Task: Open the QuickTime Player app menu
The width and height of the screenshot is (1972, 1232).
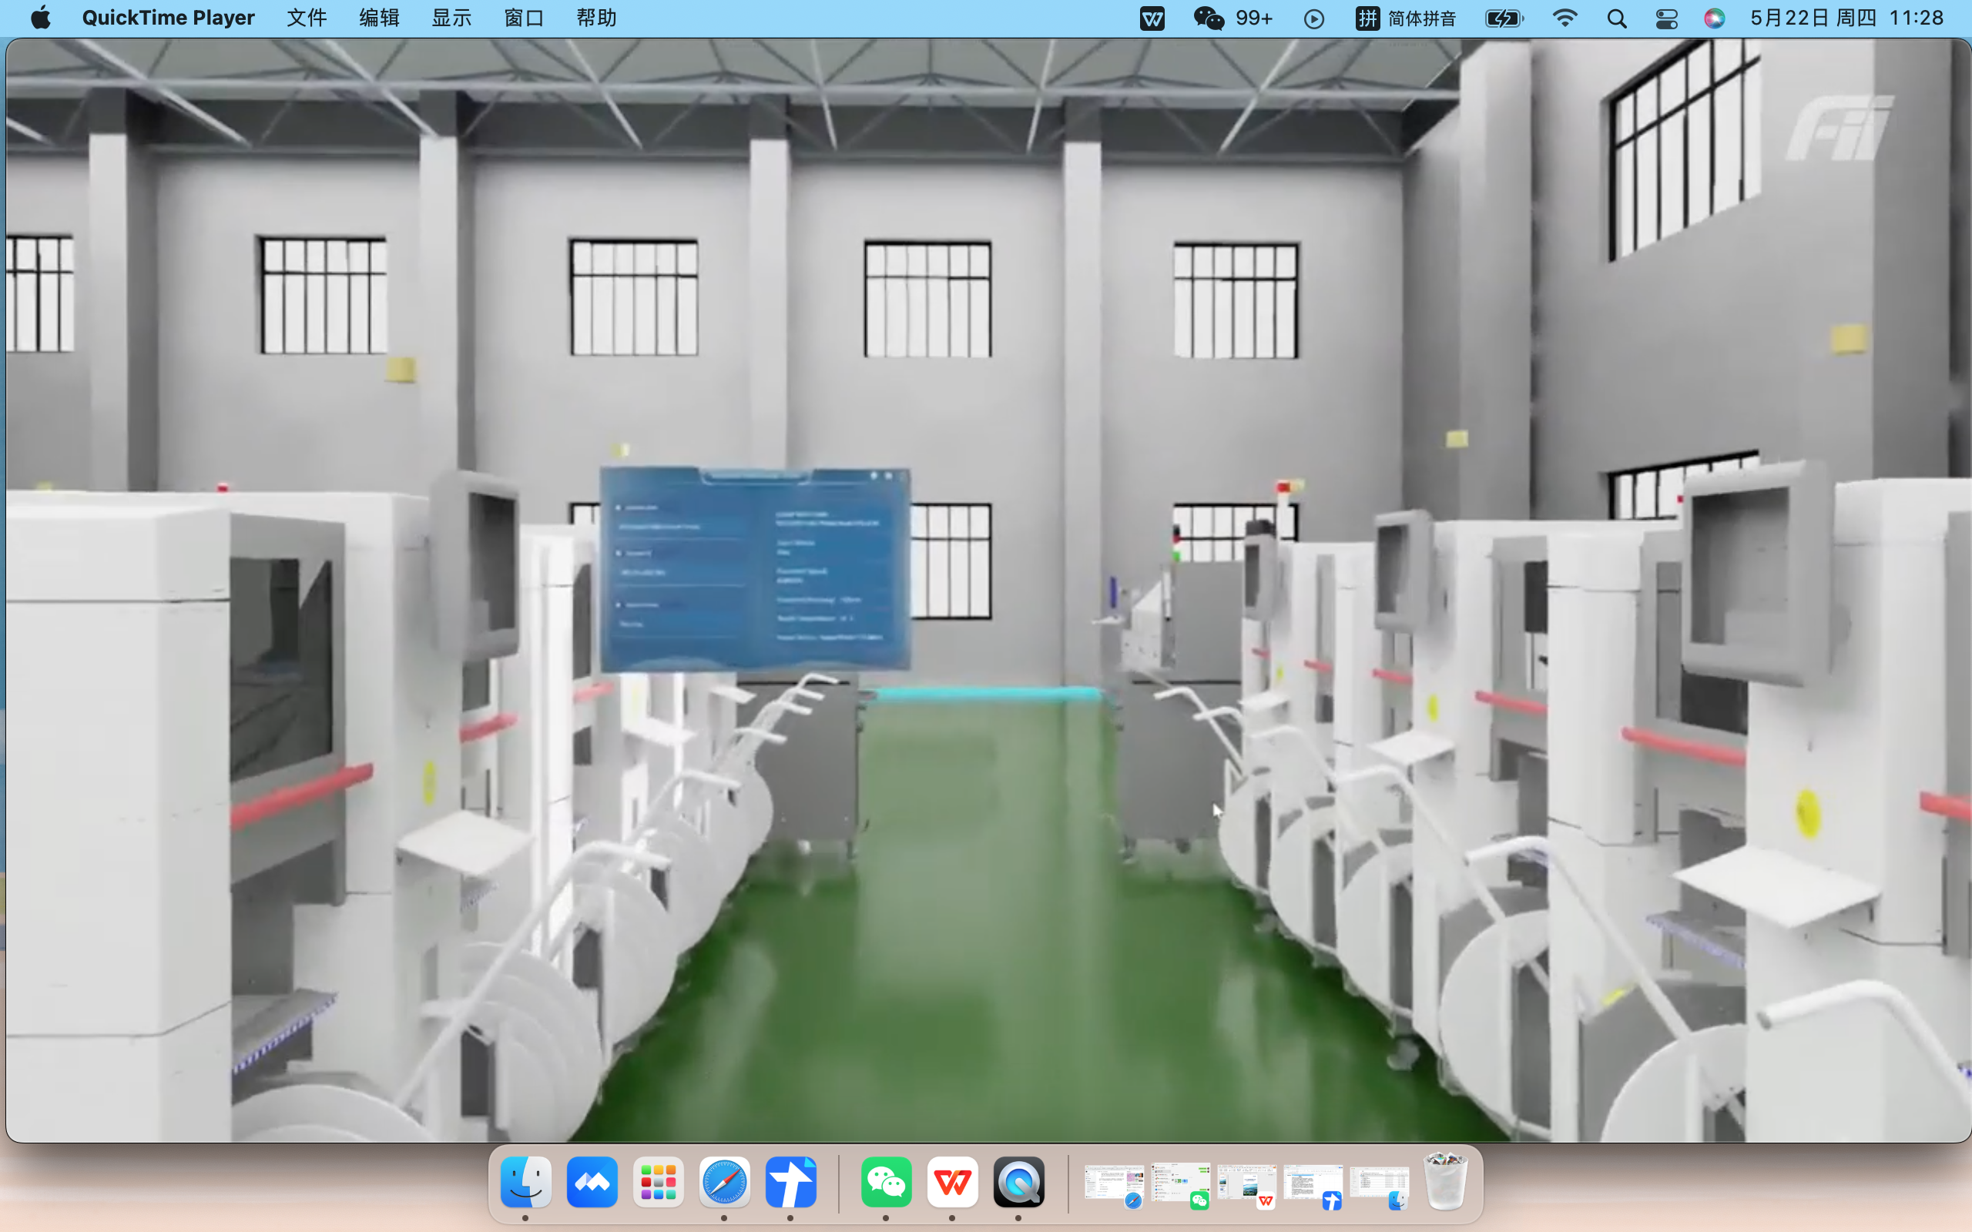Action: [168, 18]
